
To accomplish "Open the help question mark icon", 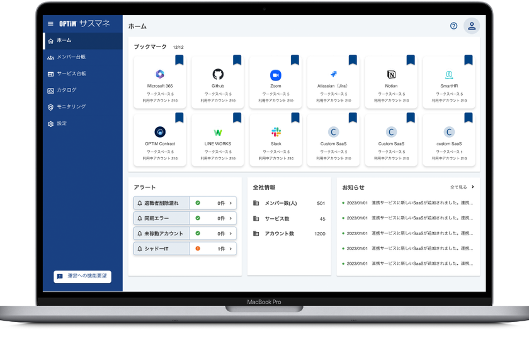I will [454, 26].
